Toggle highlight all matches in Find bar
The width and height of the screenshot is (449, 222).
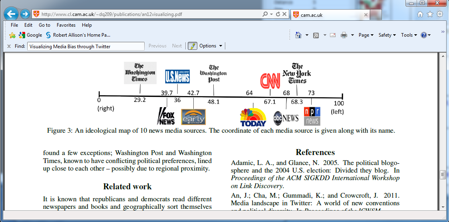coord(193,46)
